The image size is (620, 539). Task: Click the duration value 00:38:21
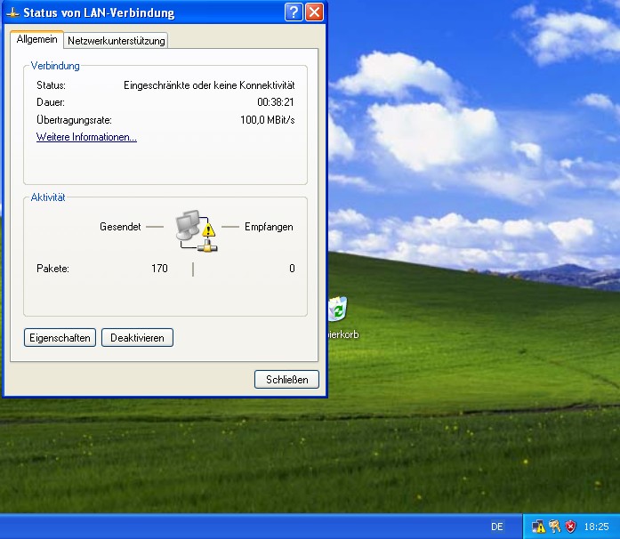coord(276,102)
